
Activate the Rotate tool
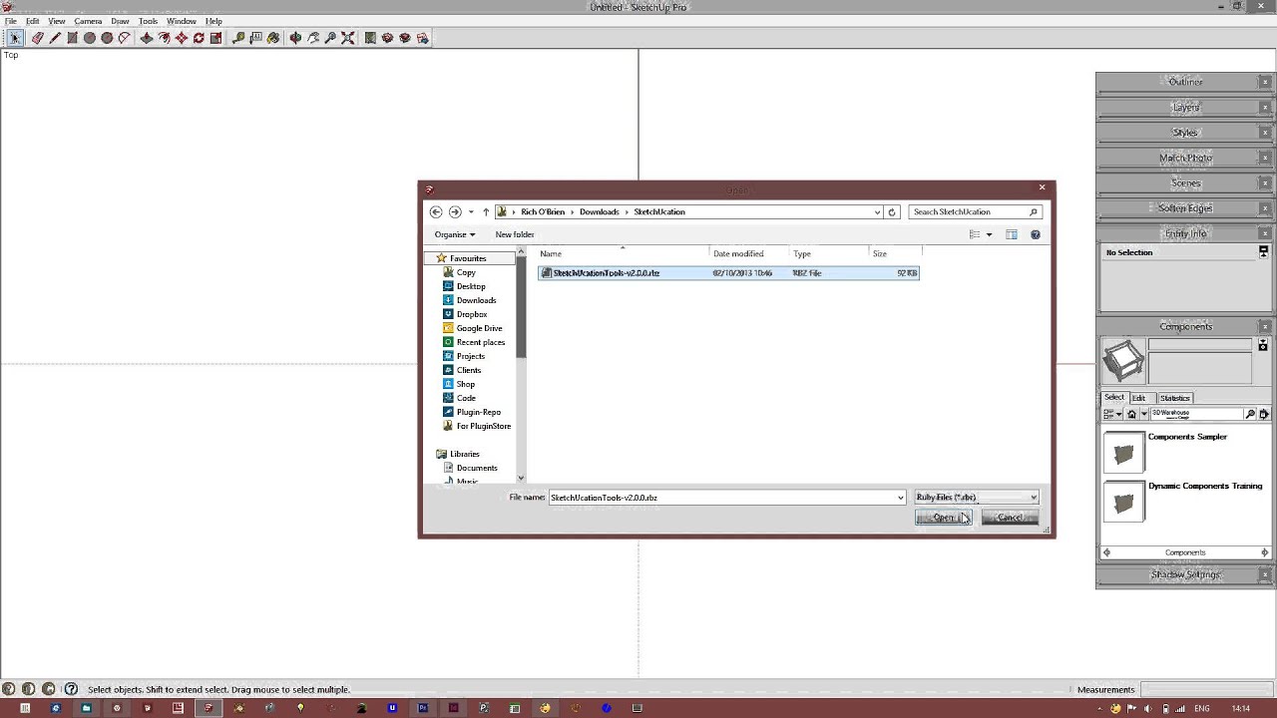coord(199,38)
